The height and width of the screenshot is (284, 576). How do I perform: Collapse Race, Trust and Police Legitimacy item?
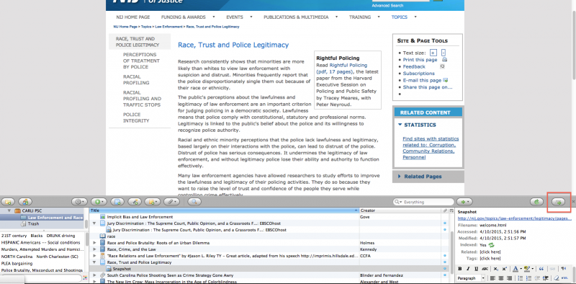tap(94, 262)
